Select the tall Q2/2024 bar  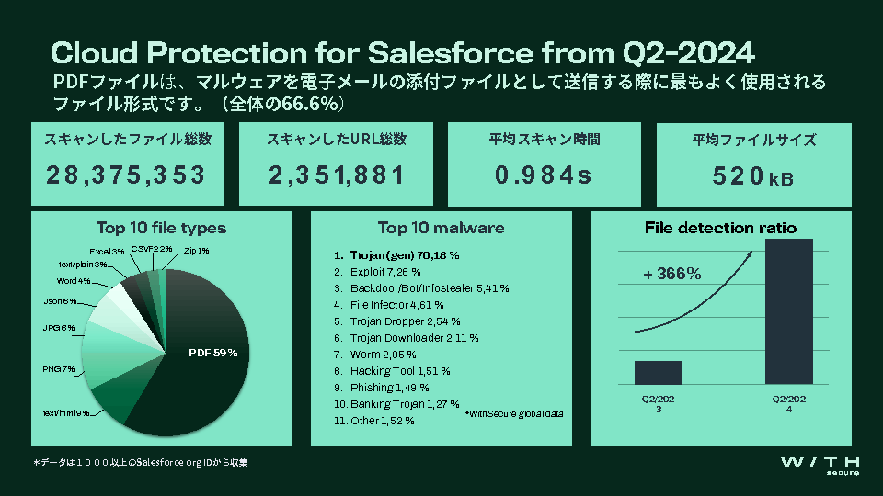coord(789,310)
